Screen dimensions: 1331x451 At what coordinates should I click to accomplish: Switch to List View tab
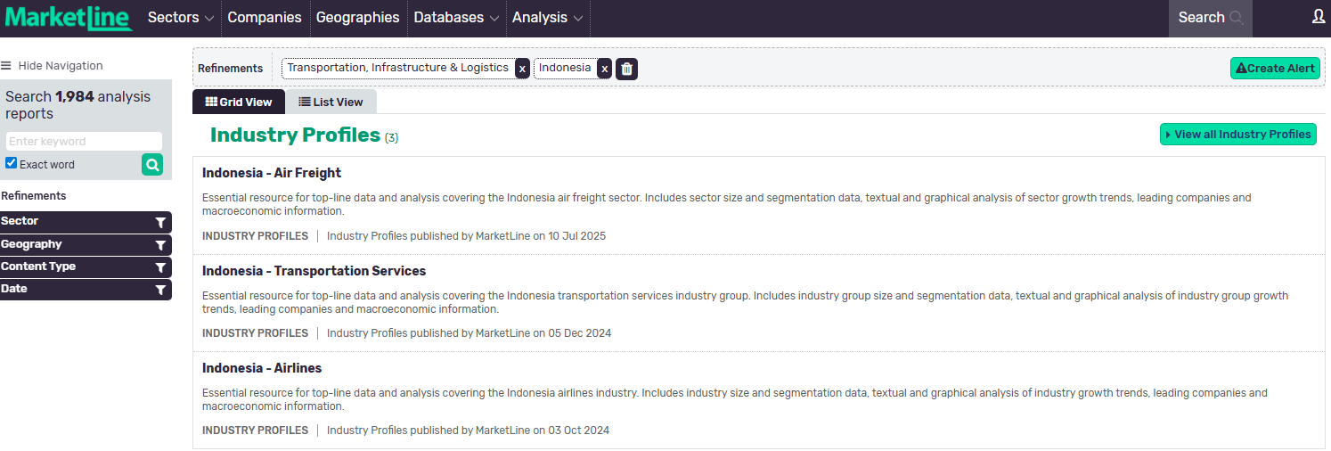point(331,102)
